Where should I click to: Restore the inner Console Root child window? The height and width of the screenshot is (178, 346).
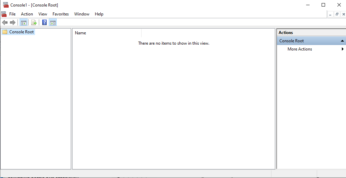[337, 14]
